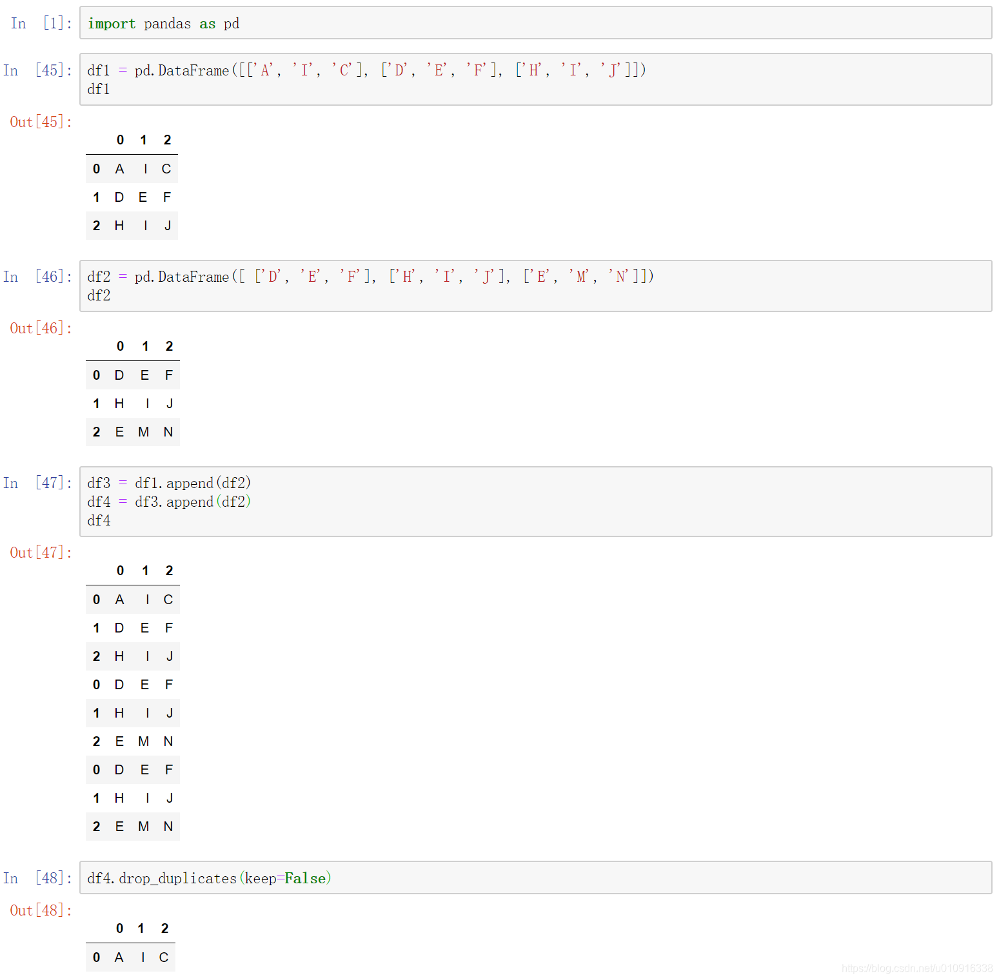Screen dimensions: 999x980
Task: Click the In [45]: prompt label
Action: [37, 70]
